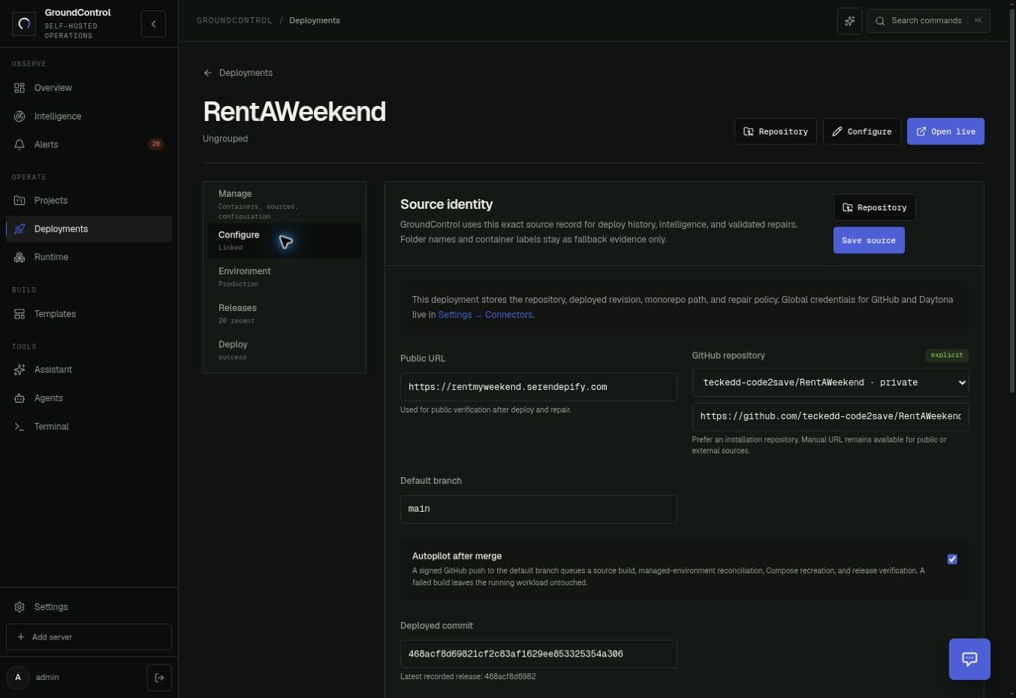Image resolution: width=1016 pixels, height=698 pixels.
Task: Click Repository button in Source identity panel
Action: click(874, 207)
